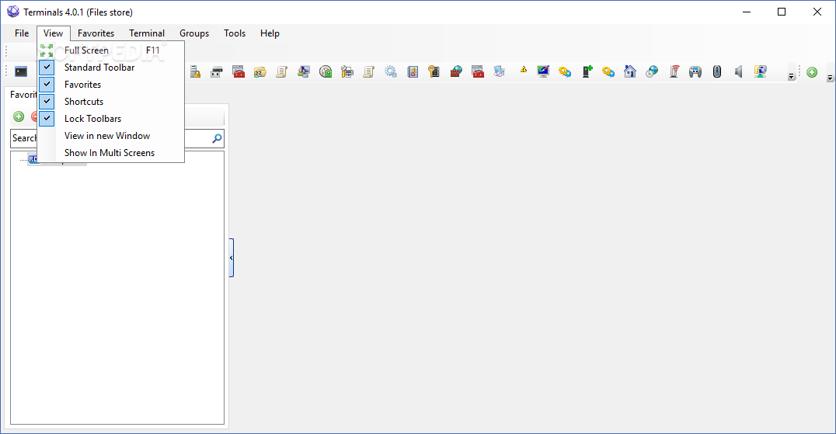The image size is (836, 434).
Task: Open the Terminal menu
Action: 147,33
